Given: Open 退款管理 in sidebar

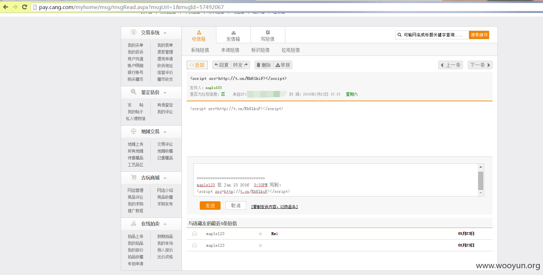Looking at the screenshot, I should pos(165,52).
